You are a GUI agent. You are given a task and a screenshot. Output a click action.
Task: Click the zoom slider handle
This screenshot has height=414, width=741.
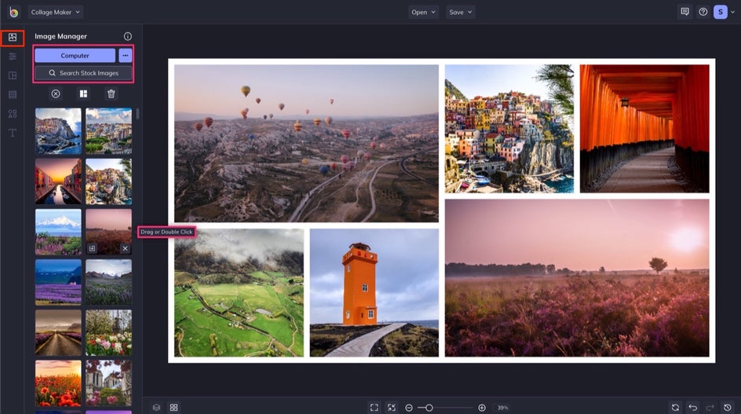[429, 408]
